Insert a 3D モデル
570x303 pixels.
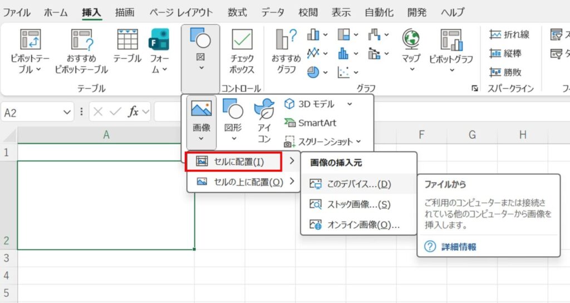click(x=309, y=104)
